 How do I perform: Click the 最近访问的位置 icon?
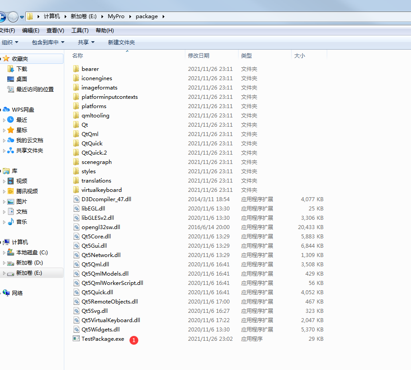(11, 90)
